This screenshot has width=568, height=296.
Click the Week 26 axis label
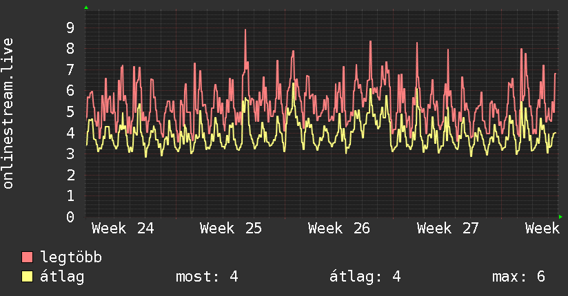339,229
